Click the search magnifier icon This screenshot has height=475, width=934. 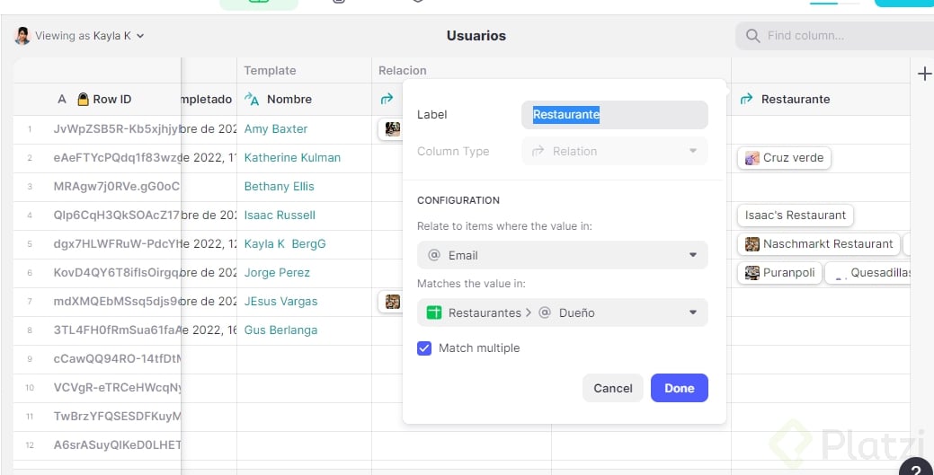[752, 36]
